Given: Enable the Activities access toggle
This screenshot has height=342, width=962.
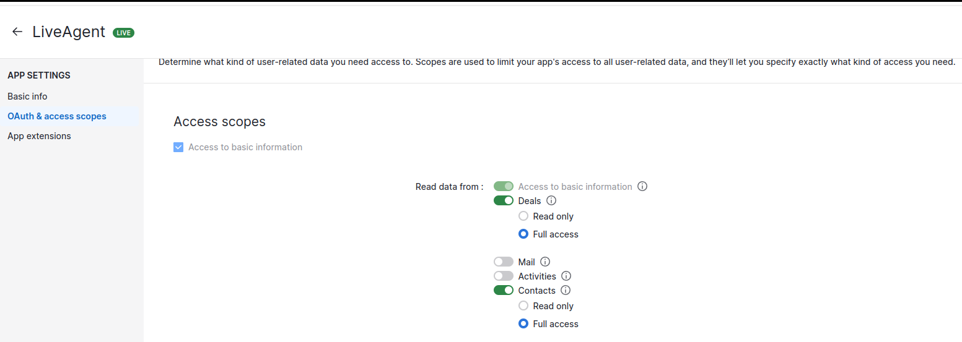Looking at the screenshot, I should point(504,276).
